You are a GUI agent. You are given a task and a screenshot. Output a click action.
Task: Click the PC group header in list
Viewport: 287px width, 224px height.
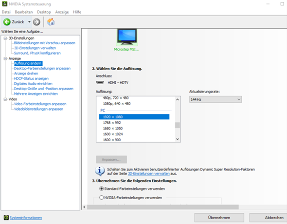[x=103, y=111]
